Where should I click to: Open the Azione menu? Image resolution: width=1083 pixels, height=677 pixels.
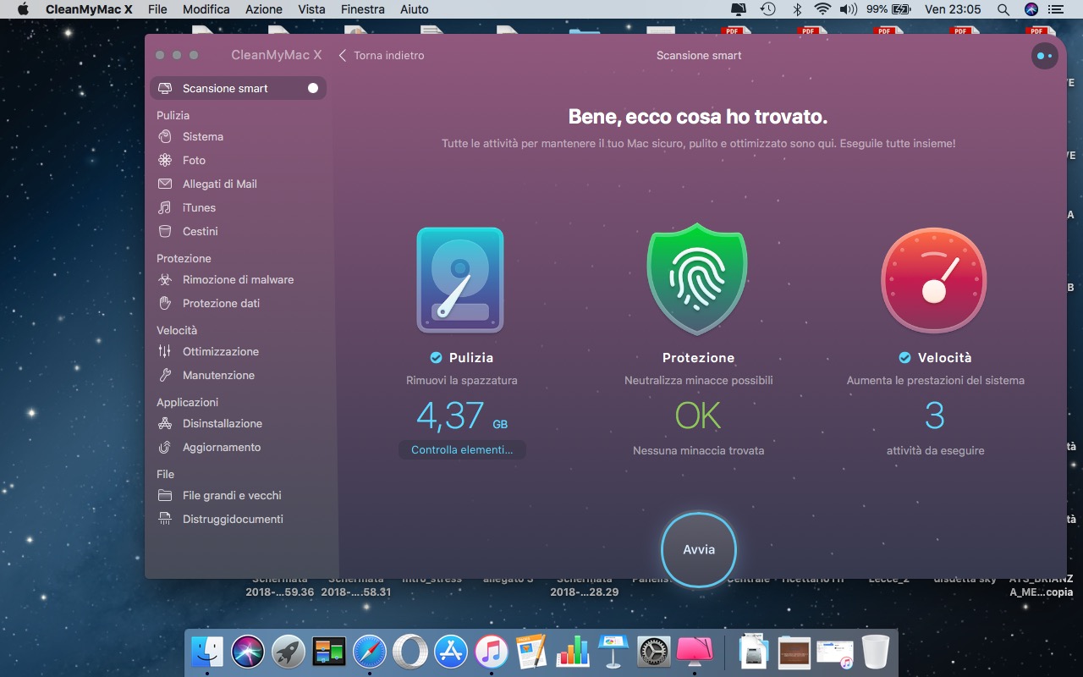(264, 9)
